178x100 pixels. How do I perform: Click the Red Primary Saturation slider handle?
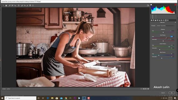pyautogui.click(x=163, y=41)
